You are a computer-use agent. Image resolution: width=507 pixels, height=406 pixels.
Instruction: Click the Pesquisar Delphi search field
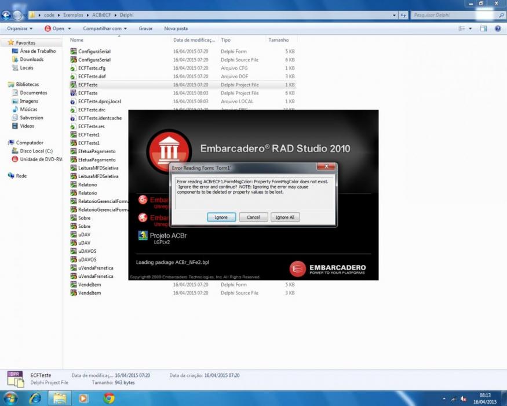pyautogui.click(x=454, y=15)
